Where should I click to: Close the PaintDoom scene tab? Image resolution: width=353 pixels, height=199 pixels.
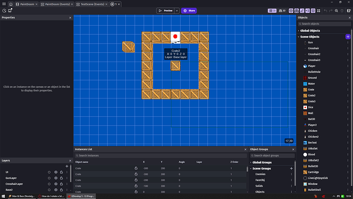coord(36,4)
